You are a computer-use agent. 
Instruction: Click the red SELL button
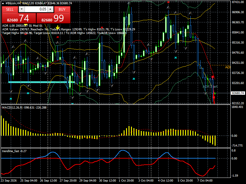[x=10, y=10]
